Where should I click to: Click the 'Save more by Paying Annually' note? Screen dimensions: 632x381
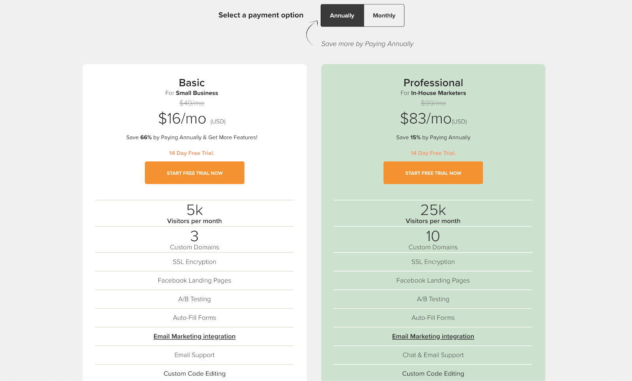[x=367, y=44]
